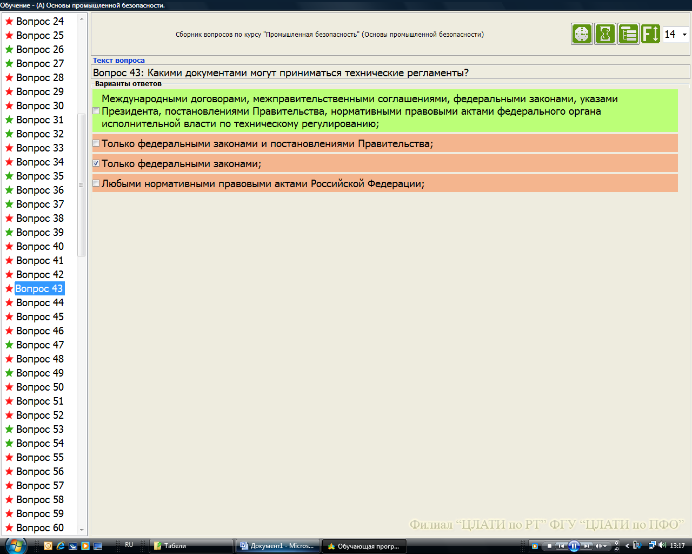Select Вопрос 41 in the question list
The width and height of the screenshot is (692, 554).
click(x=39, y=260)
